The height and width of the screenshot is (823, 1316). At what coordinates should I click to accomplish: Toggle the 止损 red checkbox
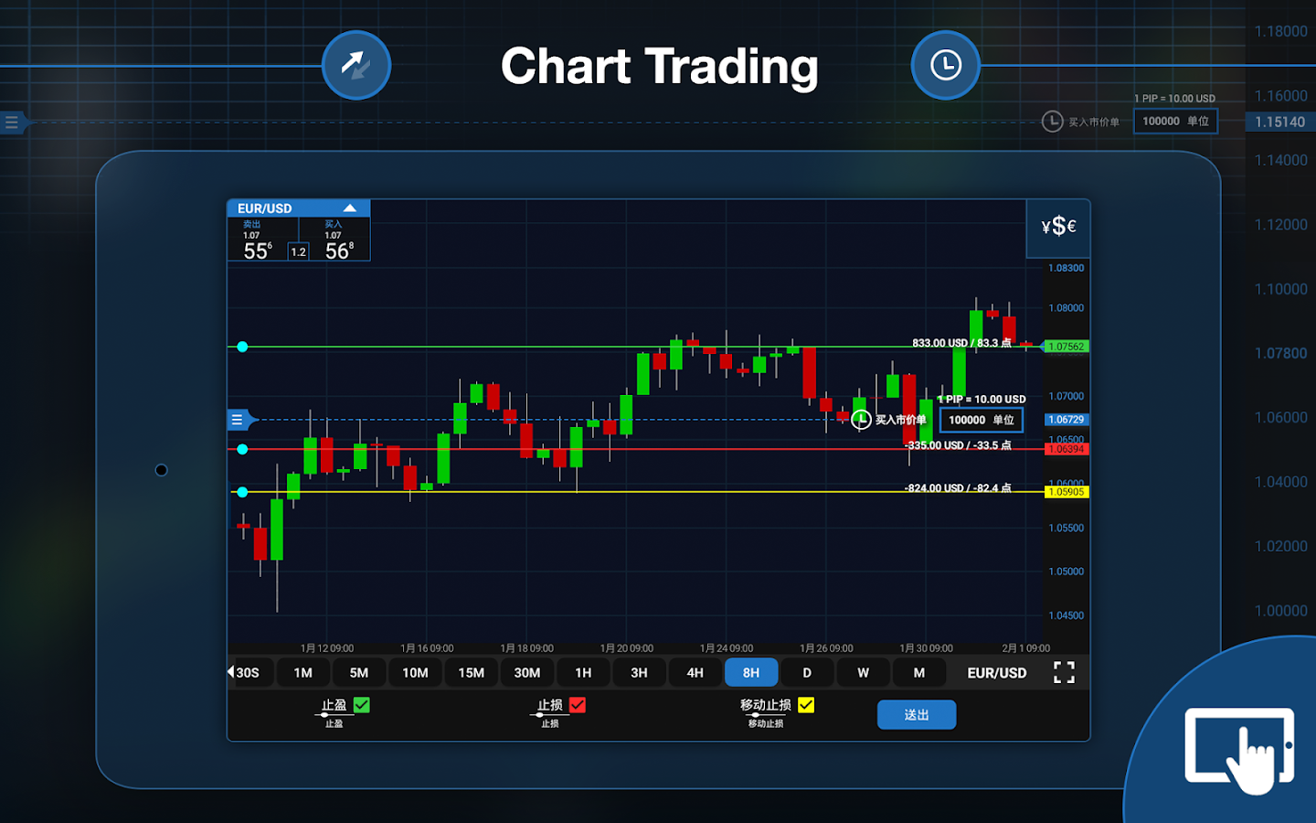click(x=578, y=705)
